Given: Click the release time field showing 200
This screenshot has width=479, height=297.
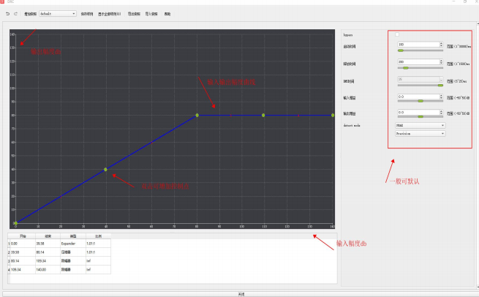Looking at the screenshot, I should tap(418, 61).
